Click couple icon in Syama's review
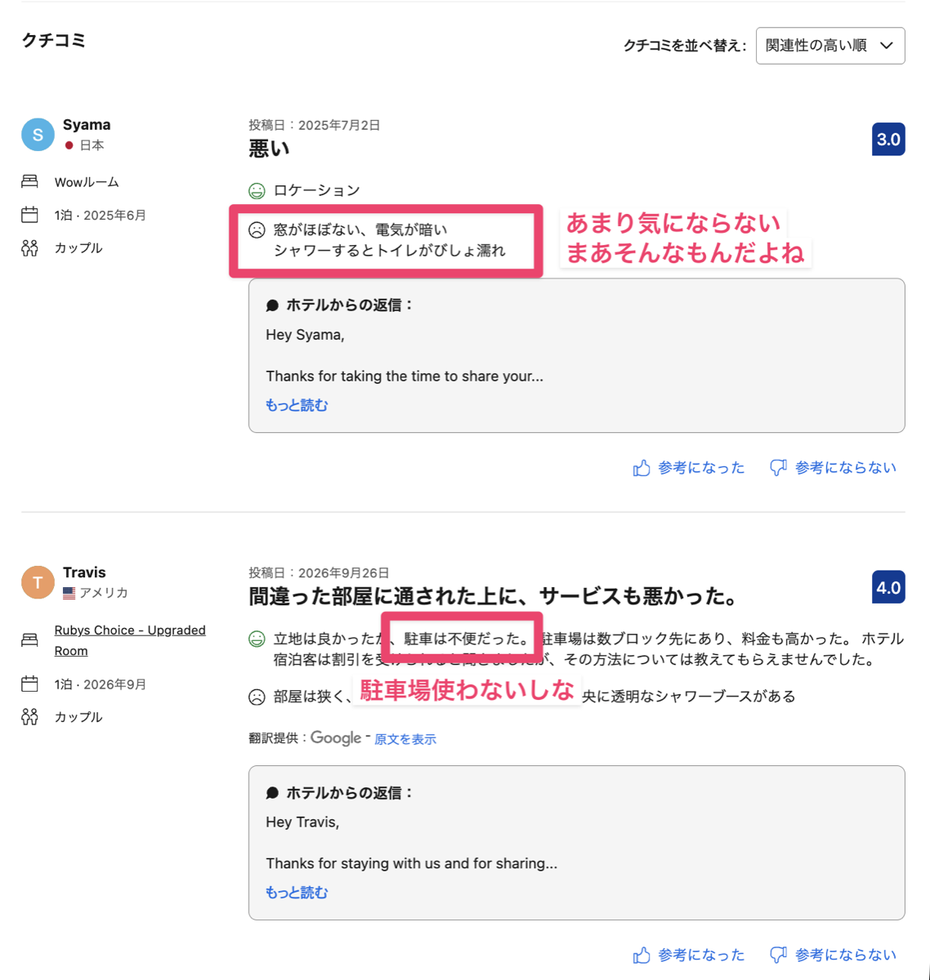The image size is (930, 980). click(30, 248)
